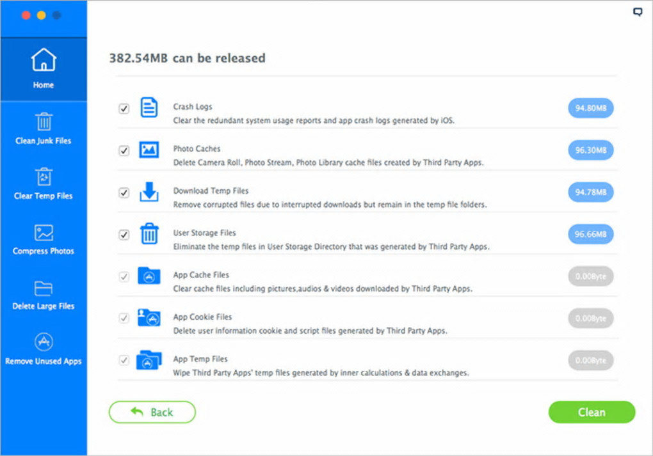This screenshot has width=653, height=456.
Task: Click the 94.80MB Crash Logs size badge
Action: tap(590, 108)
